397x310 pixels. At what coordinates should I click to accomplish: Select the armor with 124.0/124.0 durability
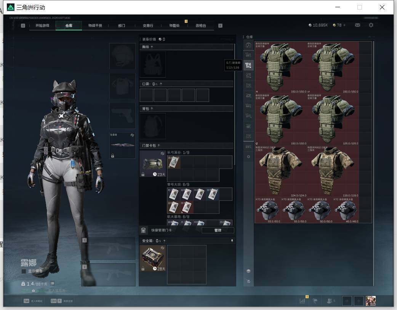[x=280, y=171]
